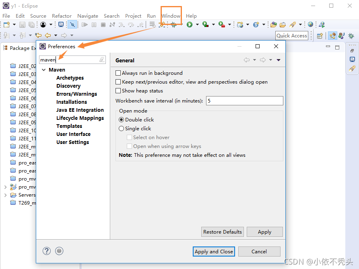Open the Run button dropdown arrow
Viewport: 359px width, 269px height.
(x=197, y=25)
